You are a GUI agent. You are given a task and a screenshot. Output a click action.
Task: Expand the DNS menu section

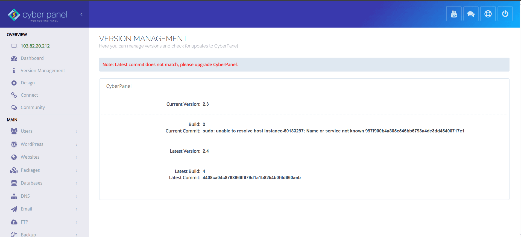point(25,196)
